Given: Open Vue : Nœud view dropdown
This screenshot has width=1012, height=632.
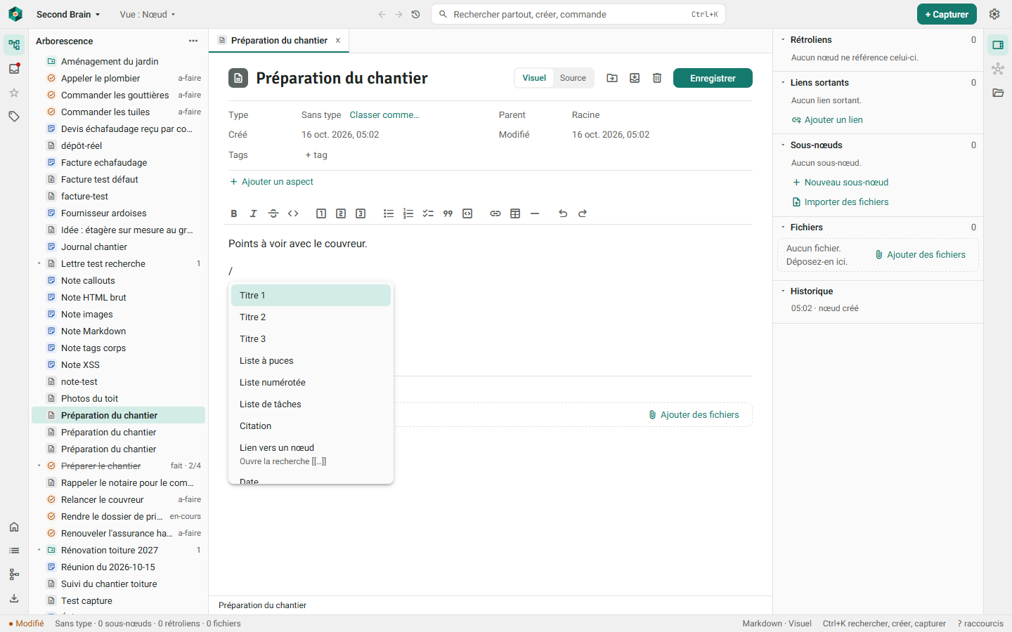Looking at the screenshot, I should pos(148,14).
